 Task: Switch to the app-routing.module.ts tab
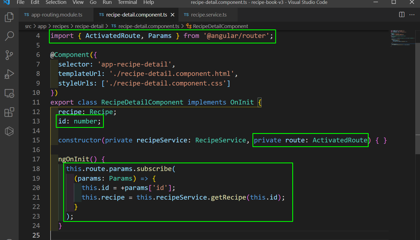click(56, 15)
